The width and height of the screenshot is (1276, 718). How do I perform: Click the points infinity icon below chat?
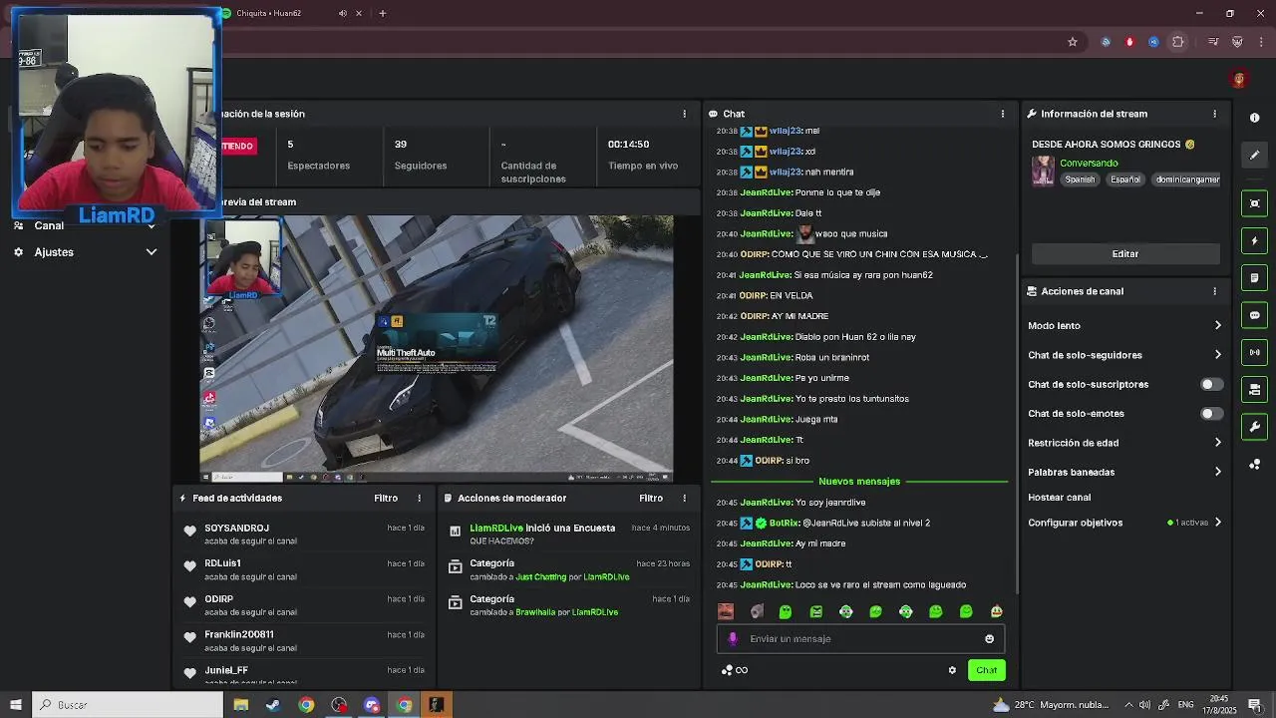(x=735, y=670)
